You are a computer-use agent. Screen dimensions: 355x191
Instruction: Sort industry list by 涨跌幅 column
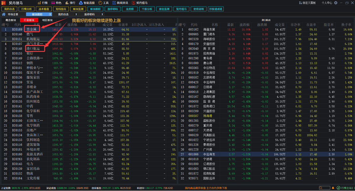pyautogui.click(x=73, y=25)
